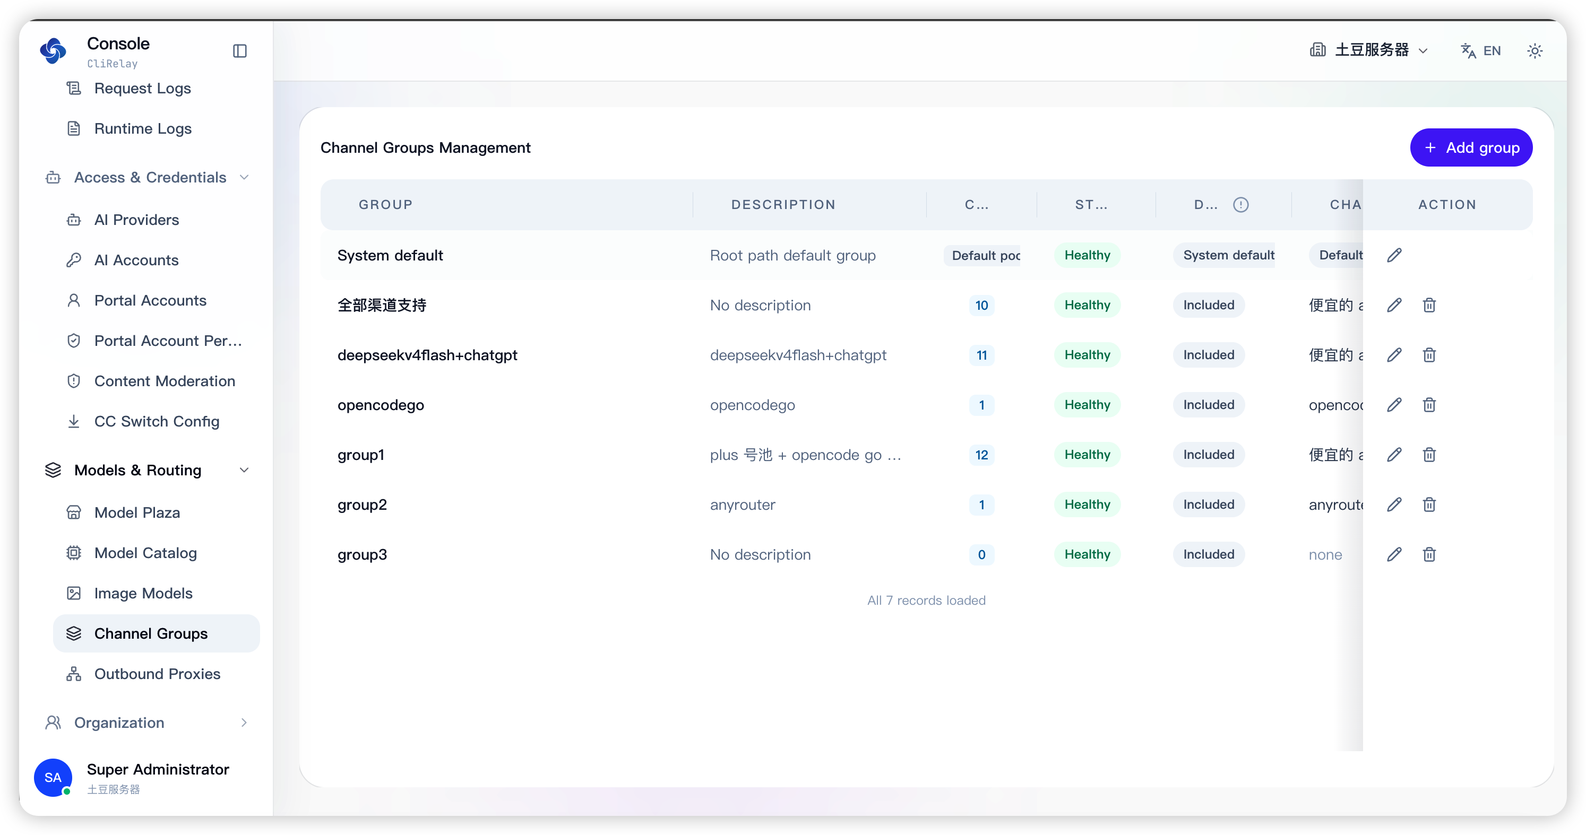Open Outbound Proxies
The width and height of the screenshot is (1586, 835).
(157, 674)
